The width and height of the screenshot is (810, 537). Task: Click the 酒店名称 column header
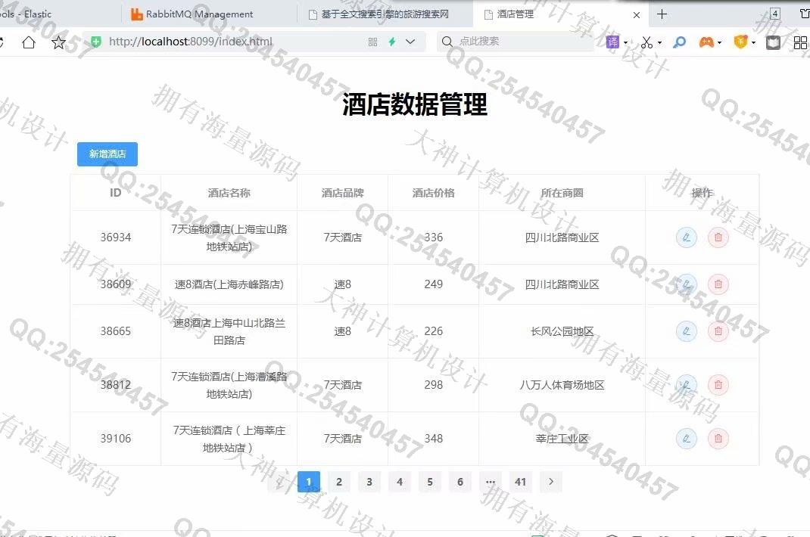pos(229,193)
